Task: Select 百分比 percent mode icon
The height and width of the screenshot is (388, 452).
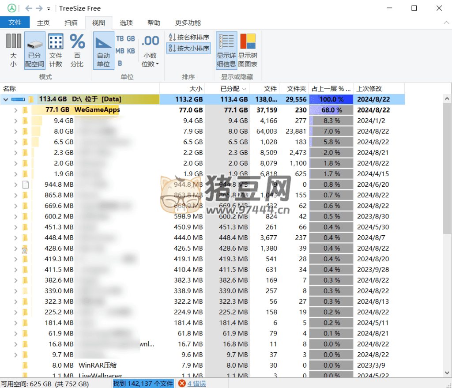Action: [x=77, y=50]
